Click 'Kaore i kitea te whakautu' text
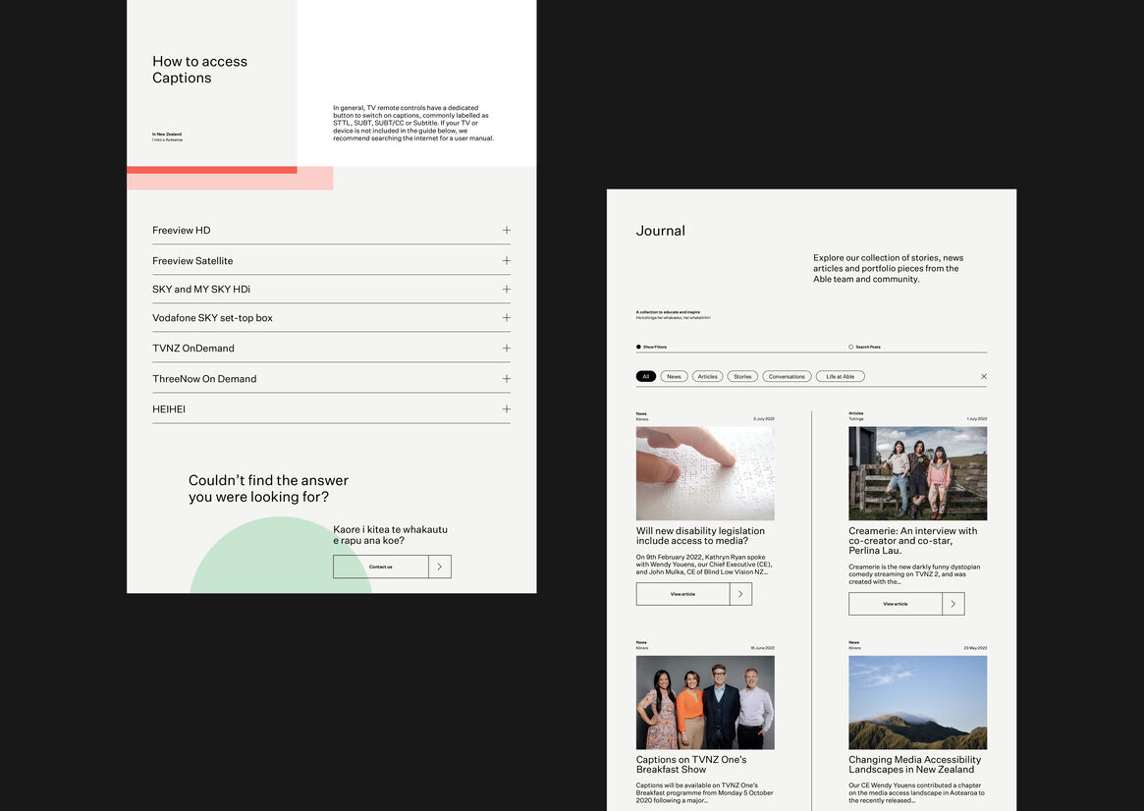The height and width of the screenshot is (811, 1144). 390,534
